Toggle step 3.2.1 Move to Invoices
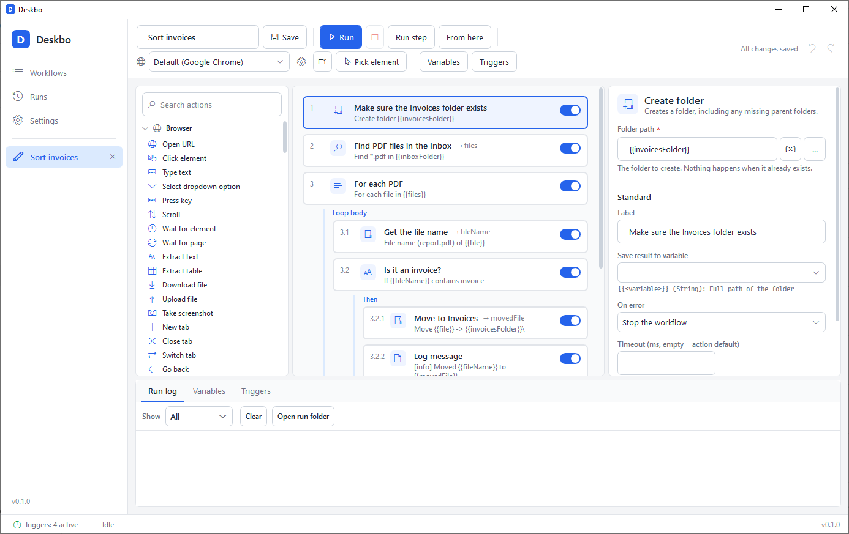This screenshot has width=849, height=534. coord(570,321)
